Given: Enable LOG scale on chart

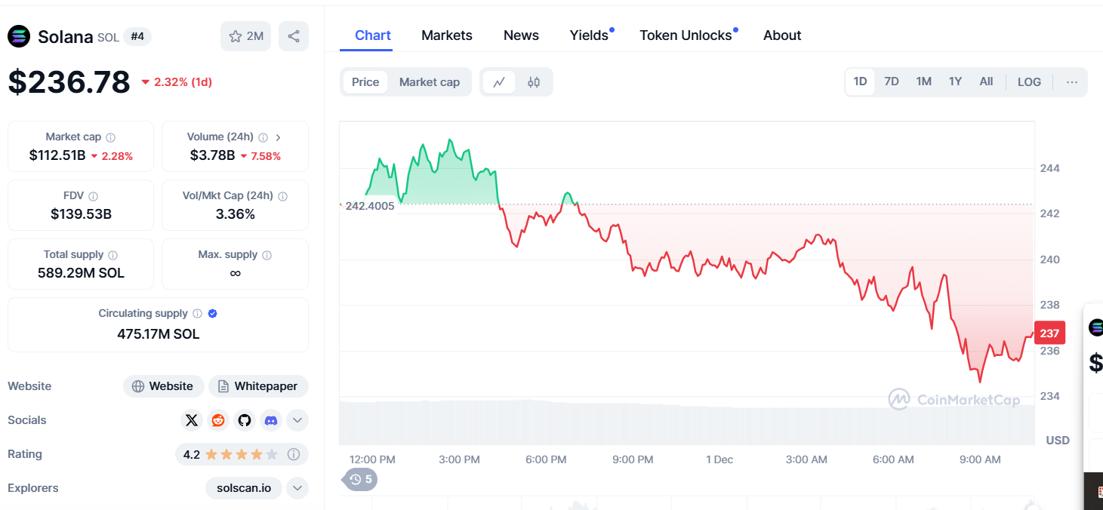Looking at the screenshot, I should pyautogui.click(x=1029, y=82).
